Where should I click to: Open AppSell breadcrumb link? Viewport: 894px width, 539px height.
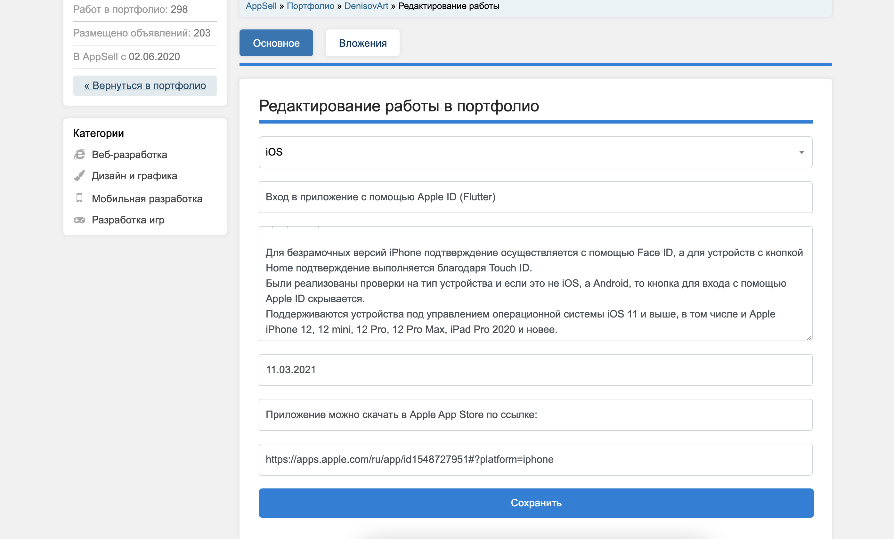[x=261, y=6]
